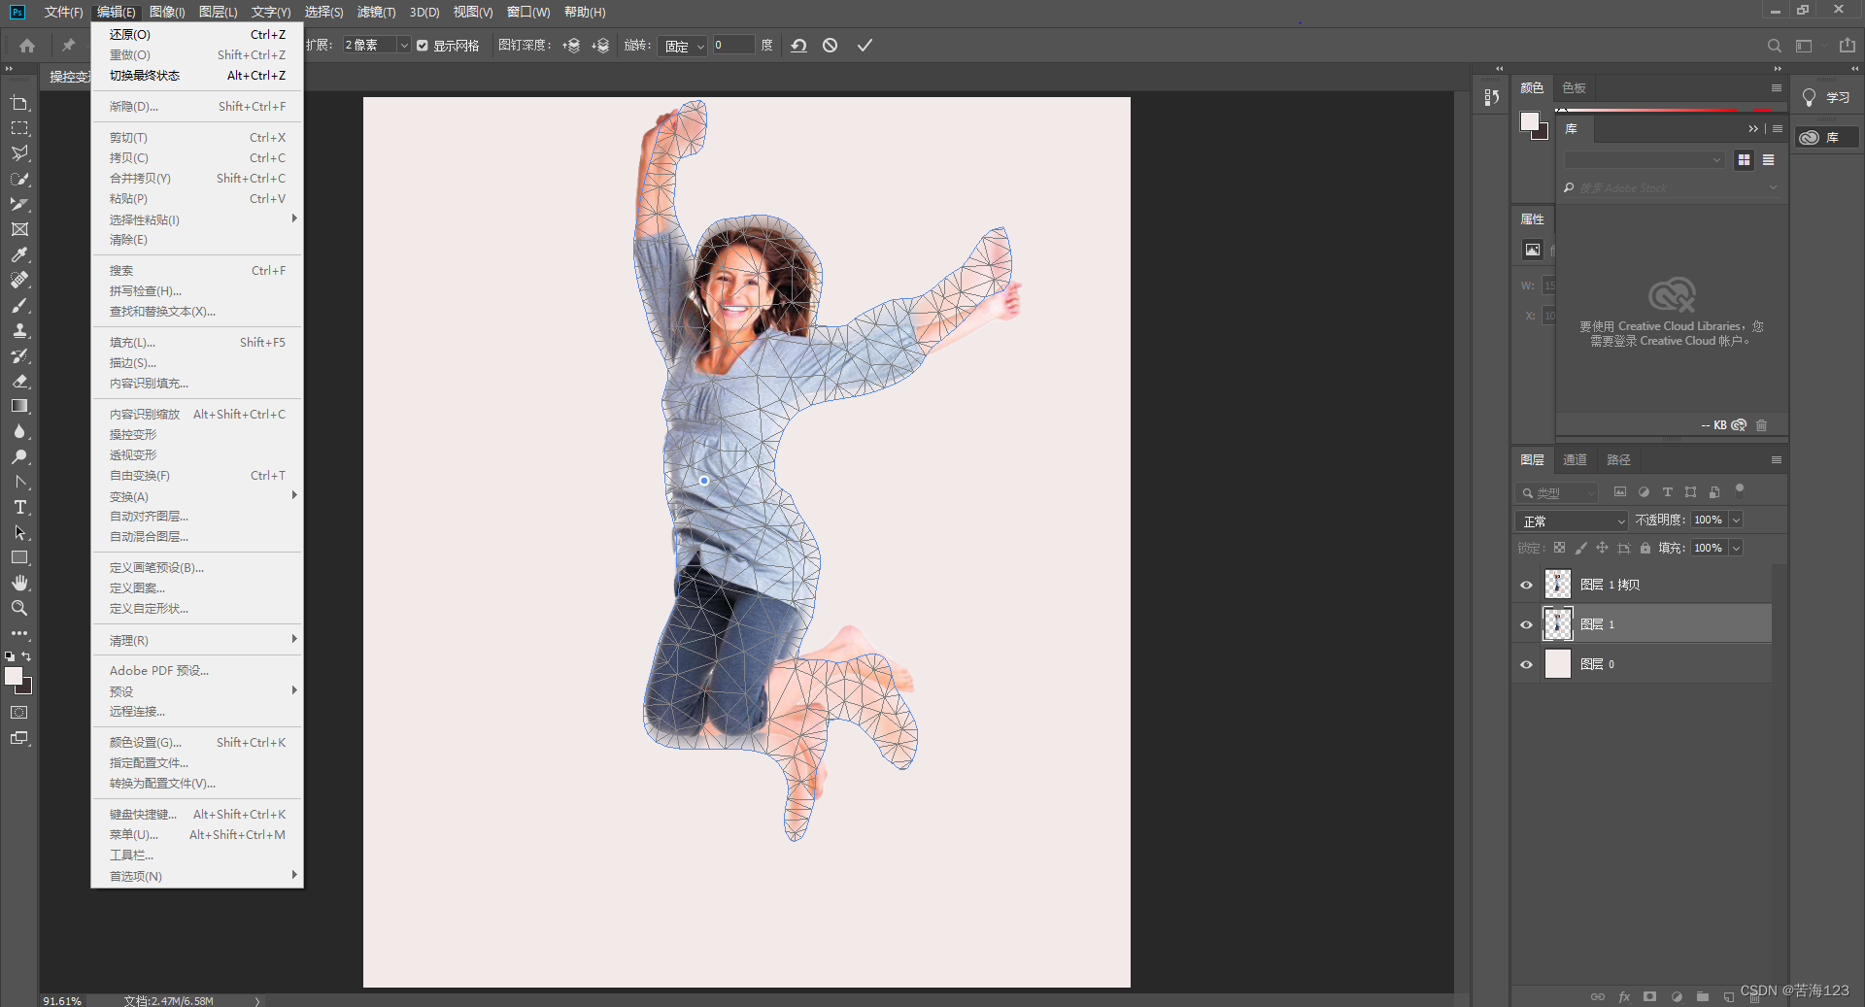Select the Path Selection tool
The height and width of the screenshot is (1007, 1865).
[19, 532]
